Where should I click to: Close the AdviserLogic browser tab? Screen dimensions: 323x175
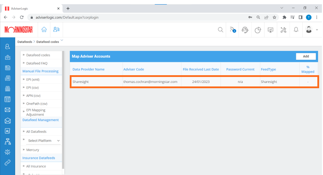(58, 8)
